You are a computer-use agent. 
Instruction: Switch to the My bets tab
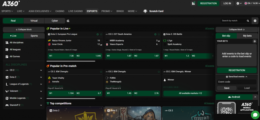pos(247,36)
